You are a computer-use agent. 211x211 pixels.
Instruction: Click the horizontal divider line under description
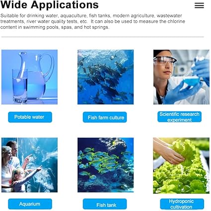[102, 37]
